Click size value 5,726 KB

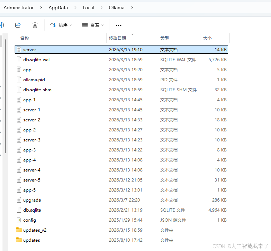pos(217,60)
